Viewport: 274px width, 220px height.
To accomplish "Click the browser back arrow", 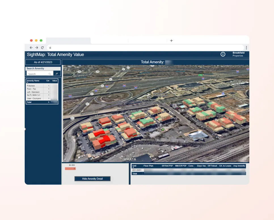I will click(x=31, y=48).
